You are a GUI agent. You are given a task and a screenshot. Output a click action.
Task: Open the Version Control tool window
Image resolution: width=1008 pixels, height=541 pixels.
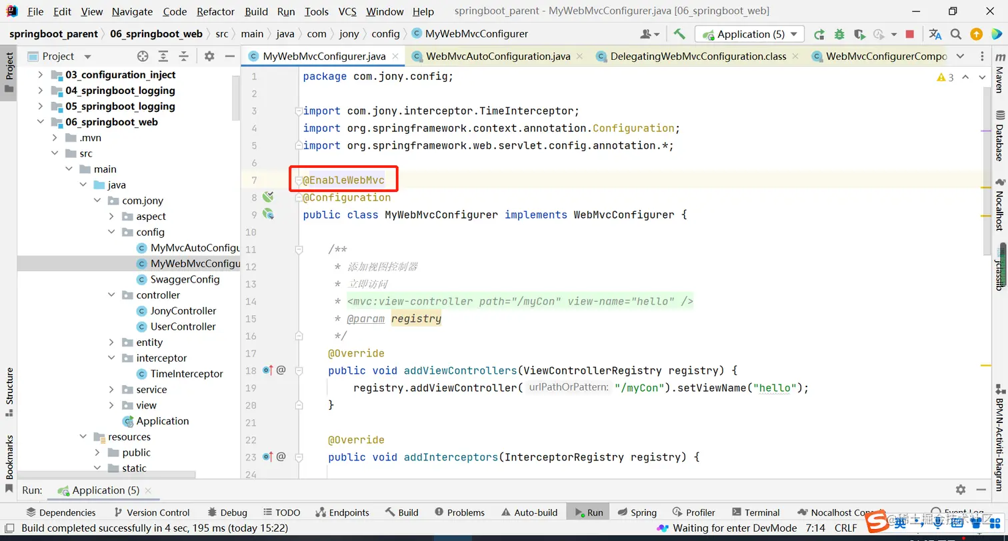(151, 512)
